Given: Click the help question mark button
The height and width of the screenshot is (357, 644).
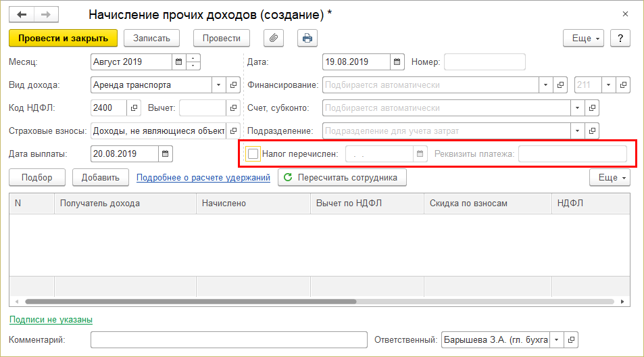Looking at the screenshot, I should 620,38.
